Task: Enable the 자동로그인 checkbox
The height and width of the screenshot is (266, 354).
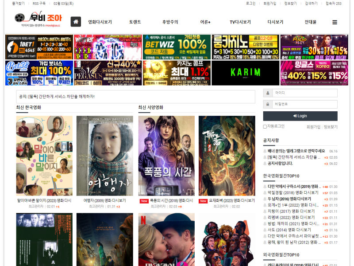Action: [x=265, y=127]
